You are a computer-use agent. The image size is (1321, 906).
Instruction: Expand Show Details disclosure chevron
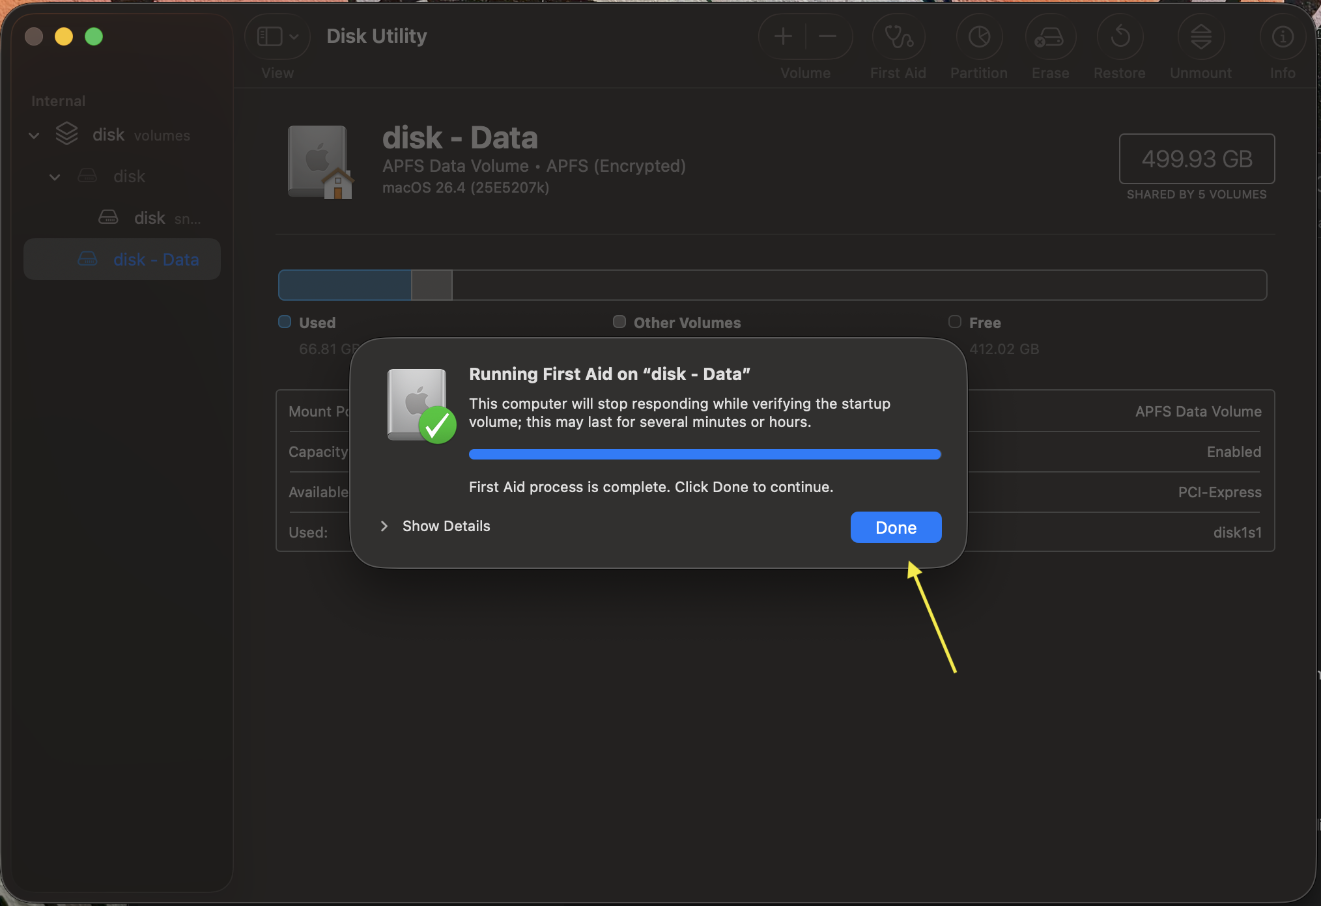tap(384, 526)
